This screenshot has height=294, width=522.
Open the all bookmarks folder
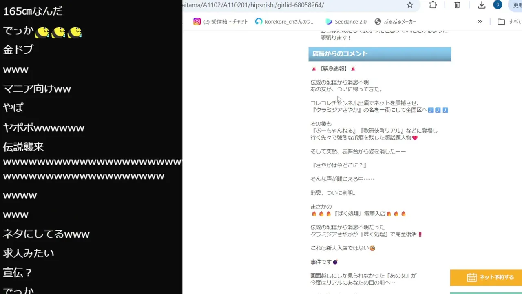(x=509, y=22)
